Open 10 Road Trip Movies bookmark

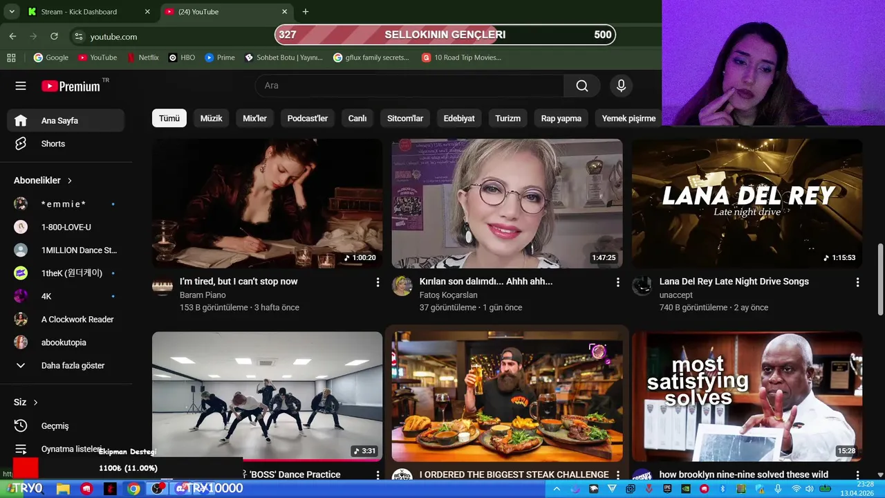[461, 57]
